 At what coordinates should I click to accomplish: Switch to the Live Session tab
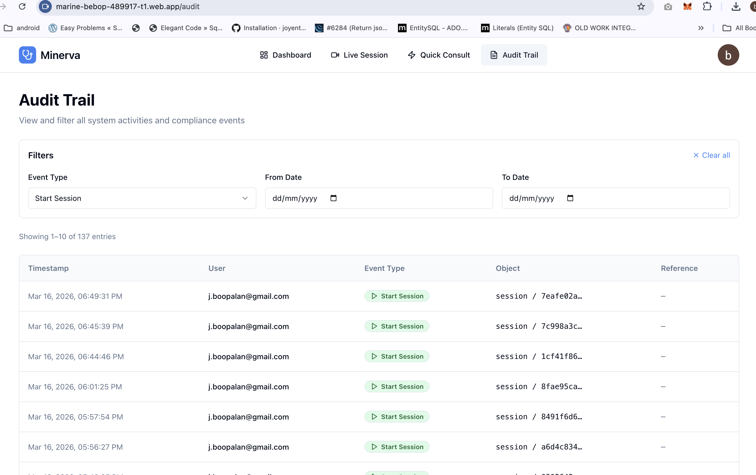click(359, 55)
